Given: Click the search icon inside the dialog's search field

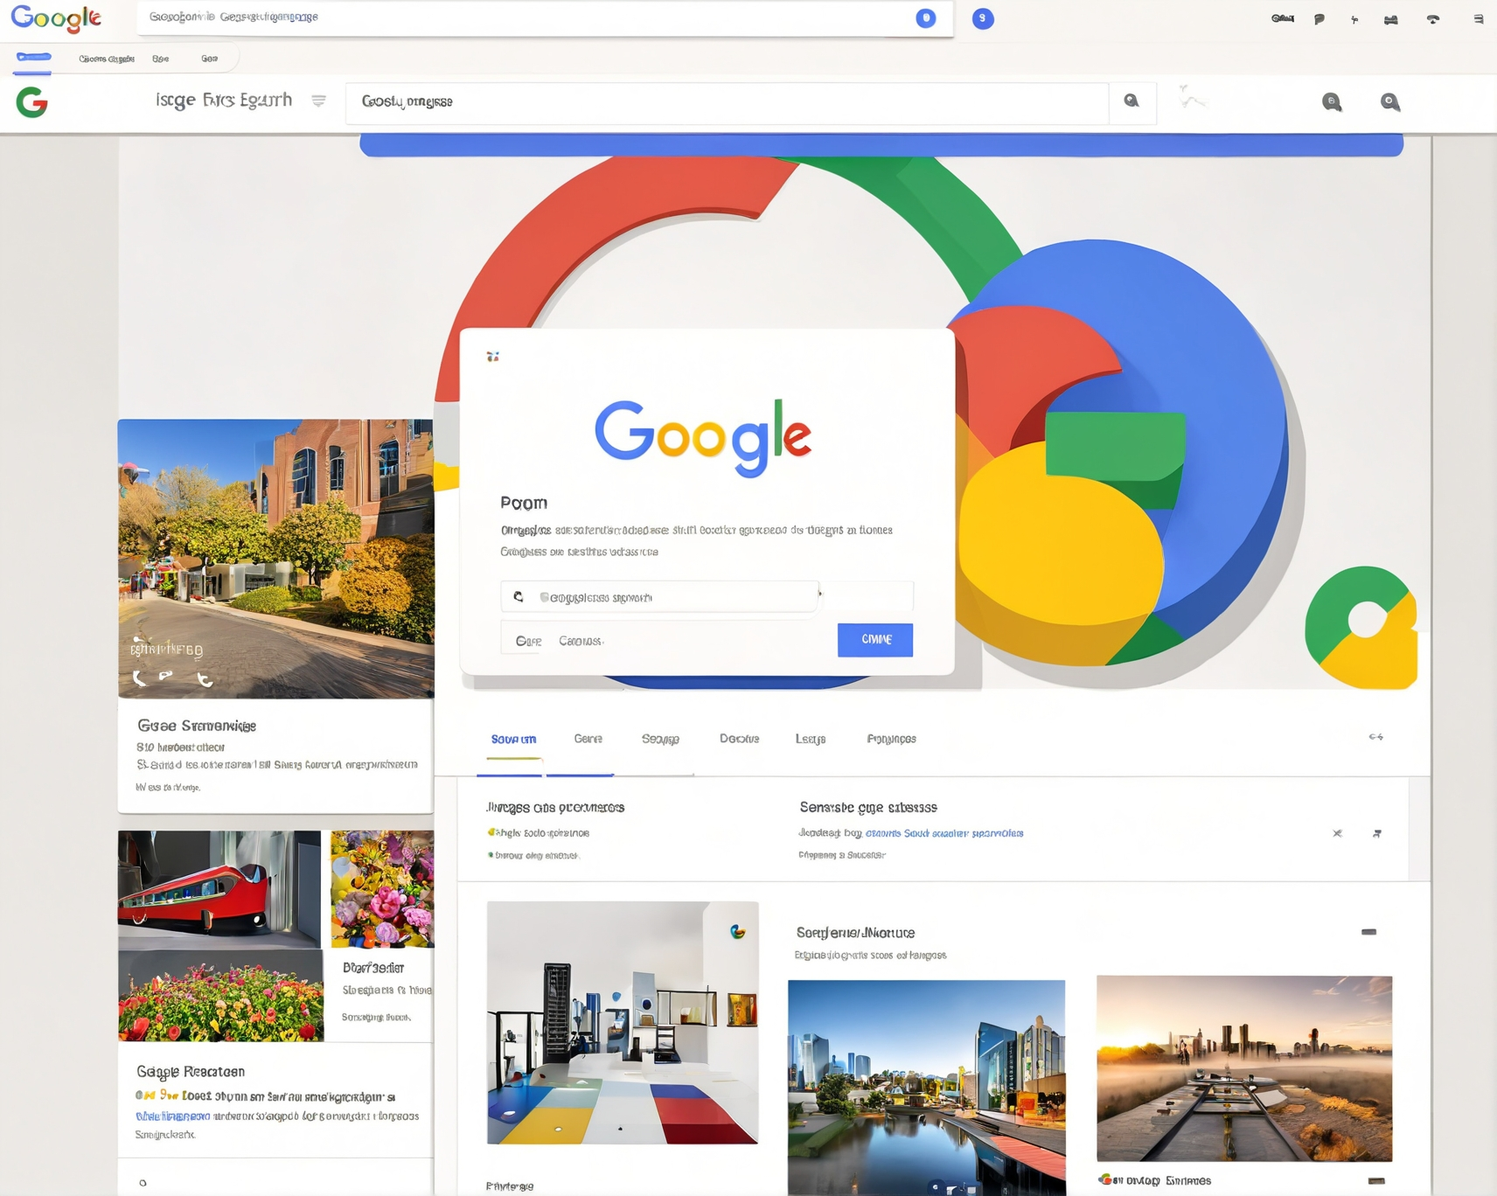Looking at the screenshot, I should pyautogui.click(x=519, y=597).
